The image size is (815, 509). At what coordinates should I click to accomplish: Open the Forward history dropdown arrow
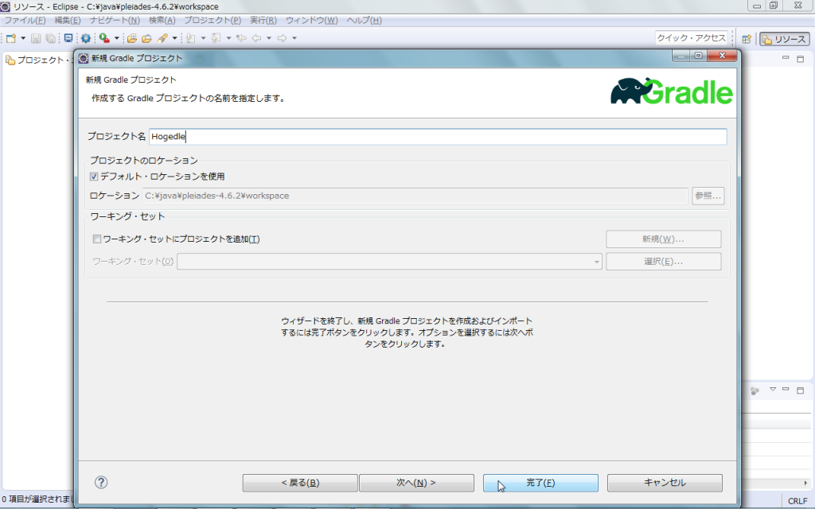294,38
